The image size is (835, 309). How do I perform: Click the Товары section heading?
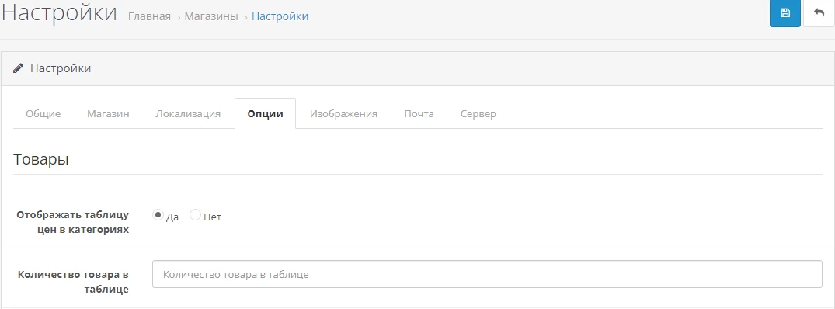coord(41,160)
